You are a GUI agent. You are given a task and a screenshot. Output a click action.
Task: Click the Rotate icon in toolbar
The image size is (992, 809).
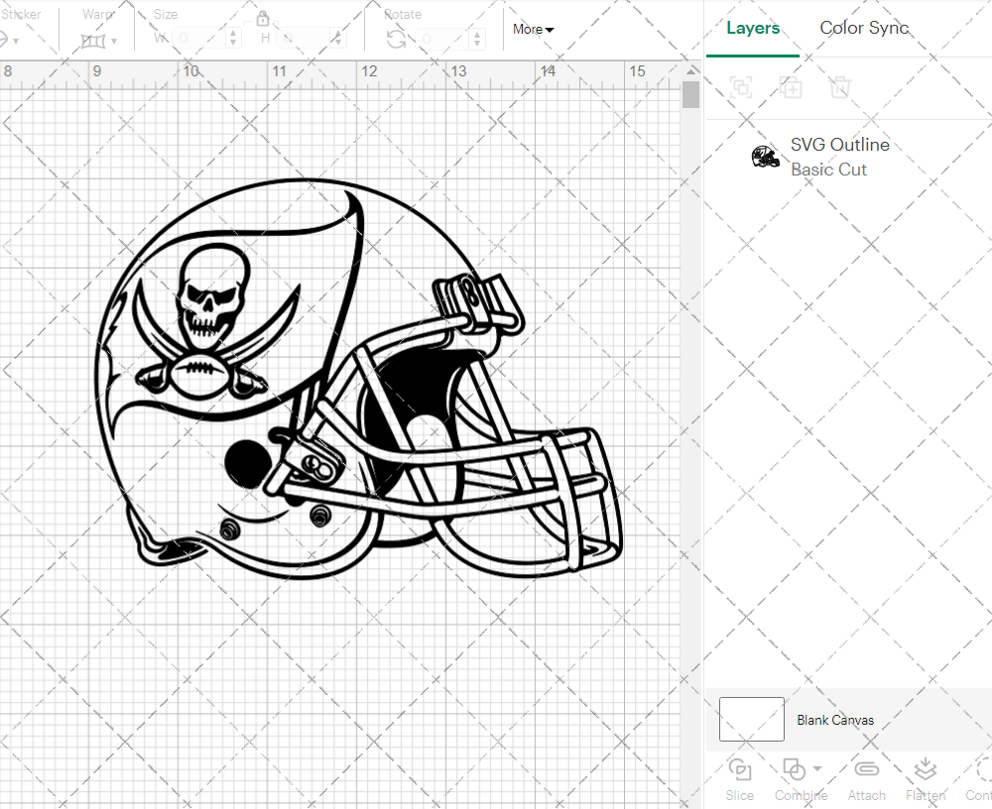tap(396, 39)
